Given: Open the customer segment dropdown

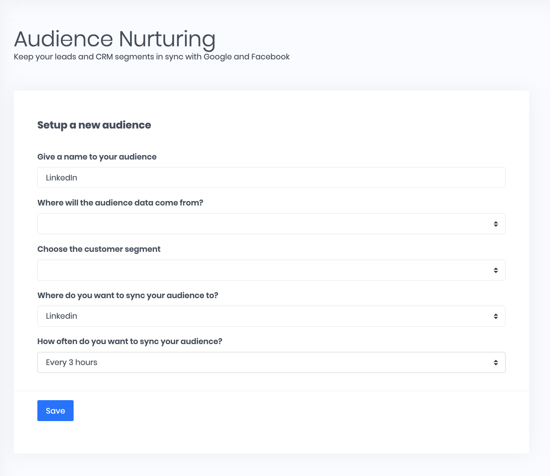Looking at the screenshot, I should coord(271,270).
